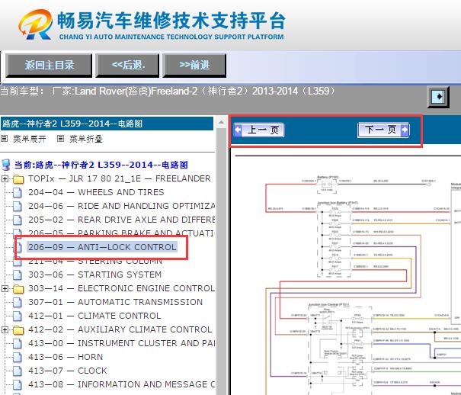Click the right arrow icon on 下一页

click(405, 130)
